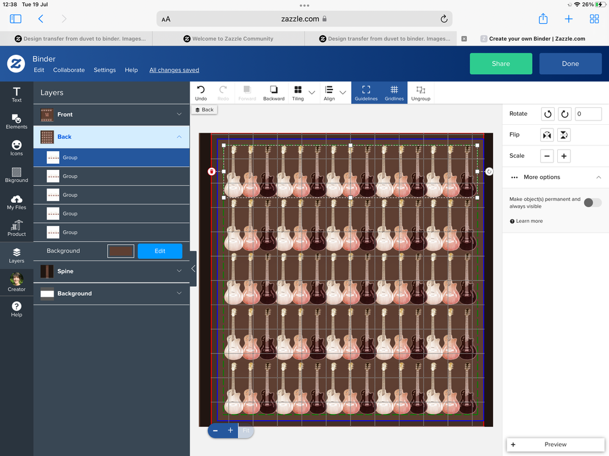Screen dimensions: 609x456
Task: Open the Product panel
Action: pos(16,228)
